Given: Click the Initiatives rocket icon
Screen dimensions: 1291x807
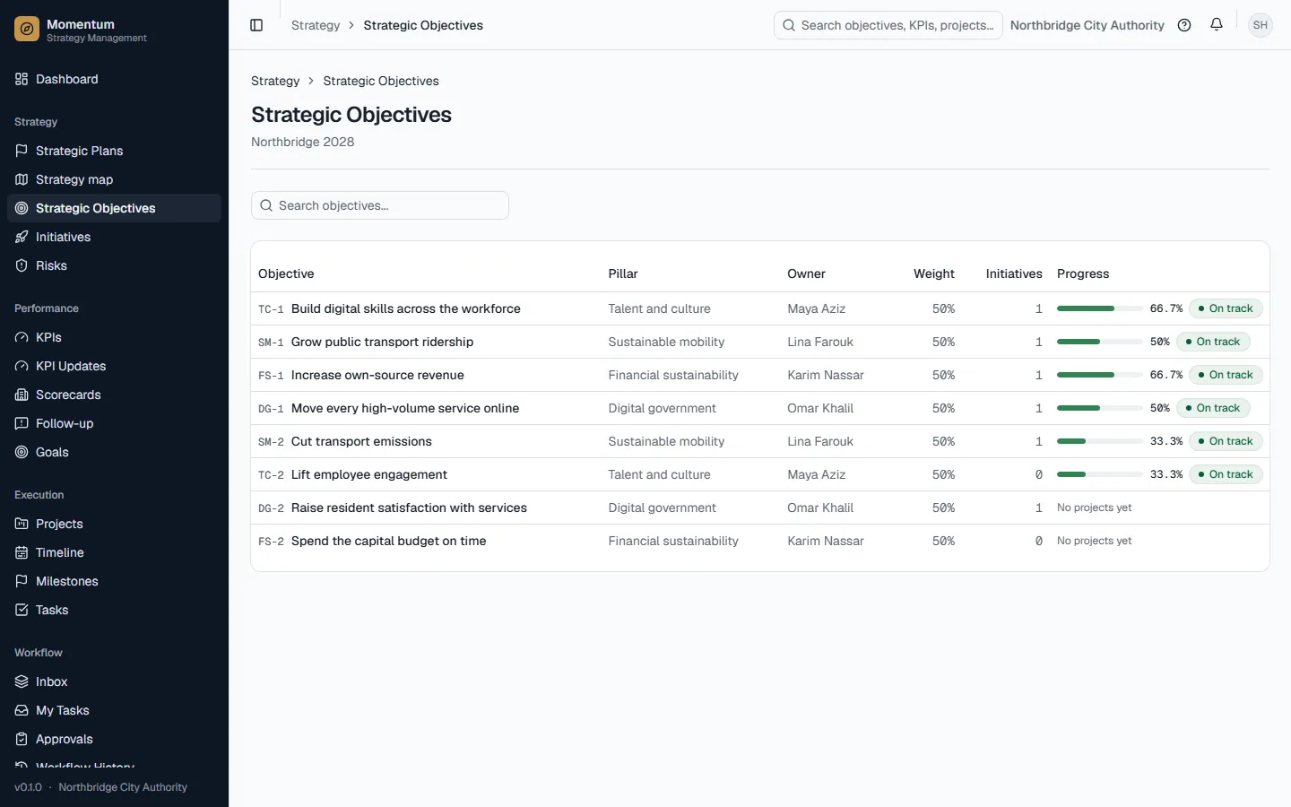Looking at the screenshot, I should point(22,237).
